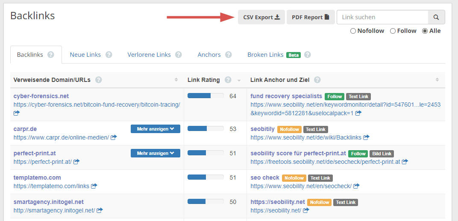This screenshot has width=458, height=221.
Task: Focus the Link suchen search field
Action: [x=382, y=17]
